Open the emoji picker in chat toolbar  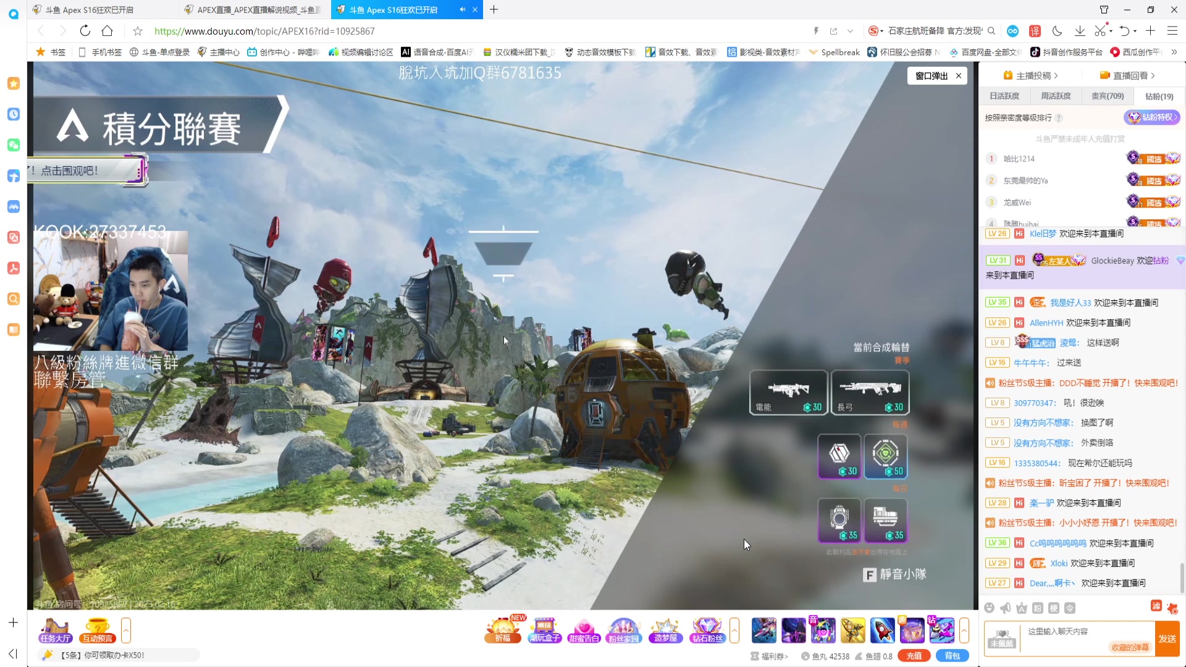point(990,608)
